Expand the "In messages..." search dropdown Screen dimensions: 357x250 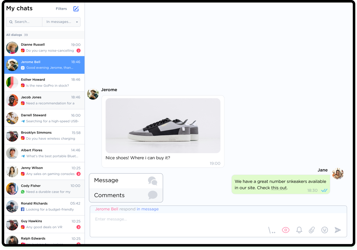pyautogui.click(x=62, y=22)
